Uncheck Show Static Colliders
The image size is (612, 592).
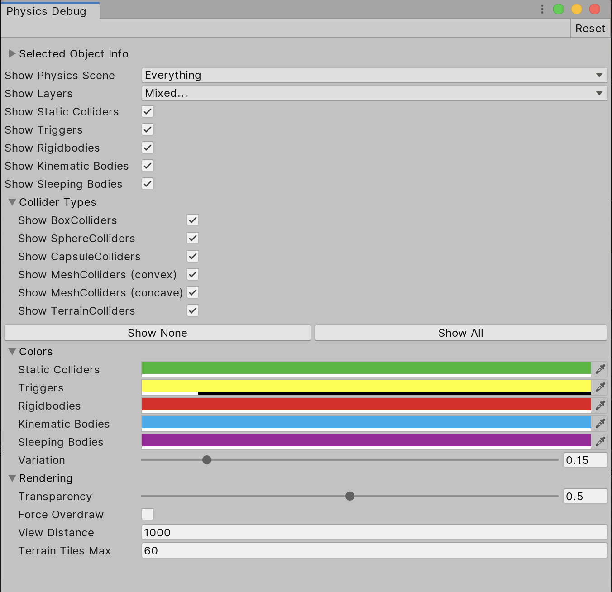(148, 111)
